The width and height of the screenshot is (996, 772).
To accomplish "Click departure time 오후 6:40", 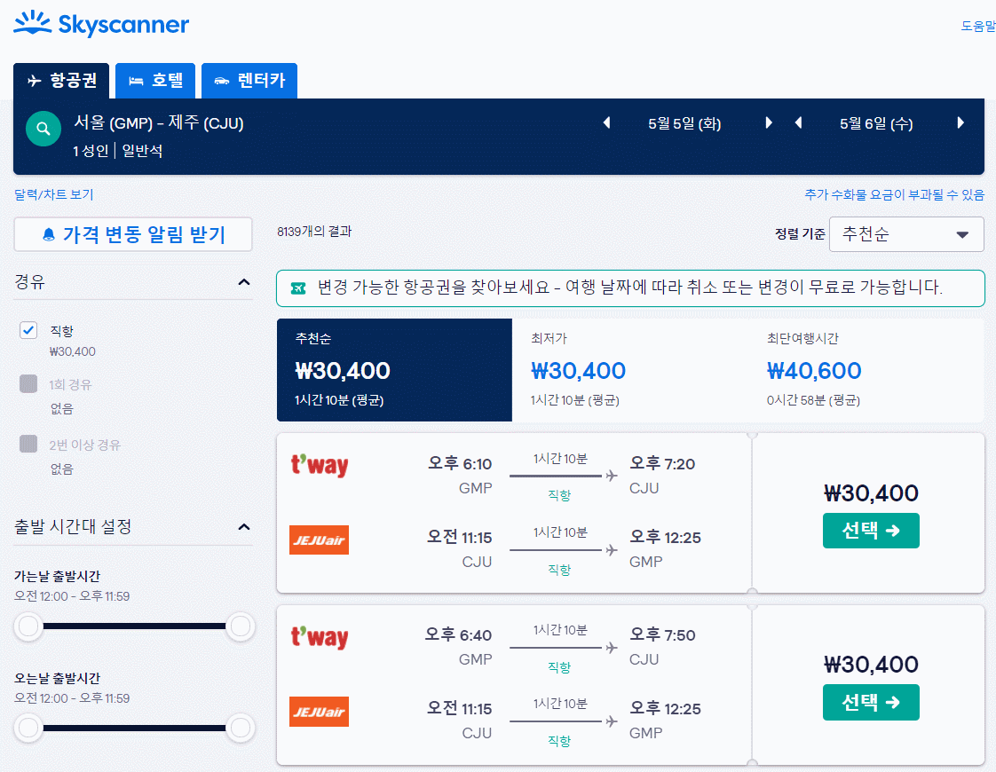I will pyautogui.click(x=458, y=634).
